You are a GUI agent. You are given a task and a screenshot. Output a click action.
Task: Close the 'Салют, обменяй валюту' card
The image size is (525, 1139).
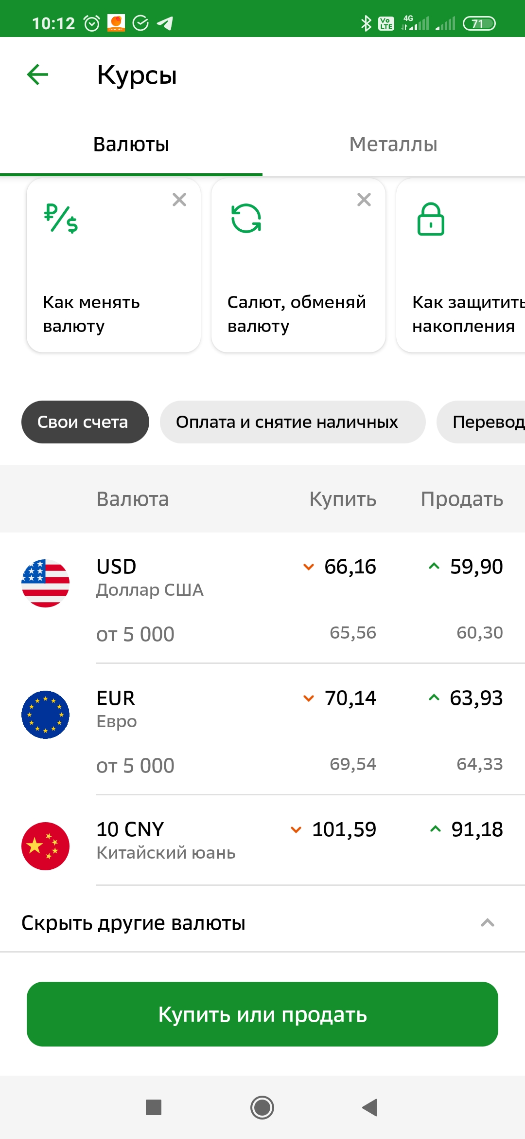(364, 200)
